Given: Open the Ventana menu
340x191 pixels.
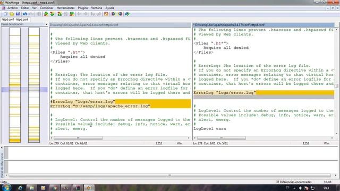Looking at the screenshot, I should tap(97, 8).
